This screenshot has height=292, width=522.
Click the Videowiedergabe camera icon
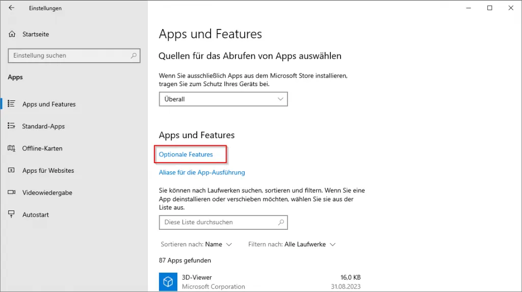12,193
